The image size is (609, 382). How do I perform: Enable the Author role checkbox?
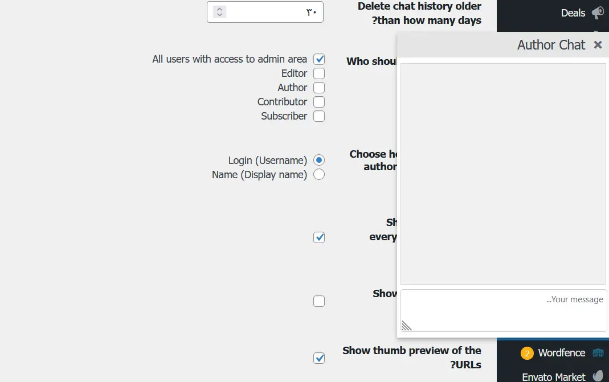coord(319,88)
